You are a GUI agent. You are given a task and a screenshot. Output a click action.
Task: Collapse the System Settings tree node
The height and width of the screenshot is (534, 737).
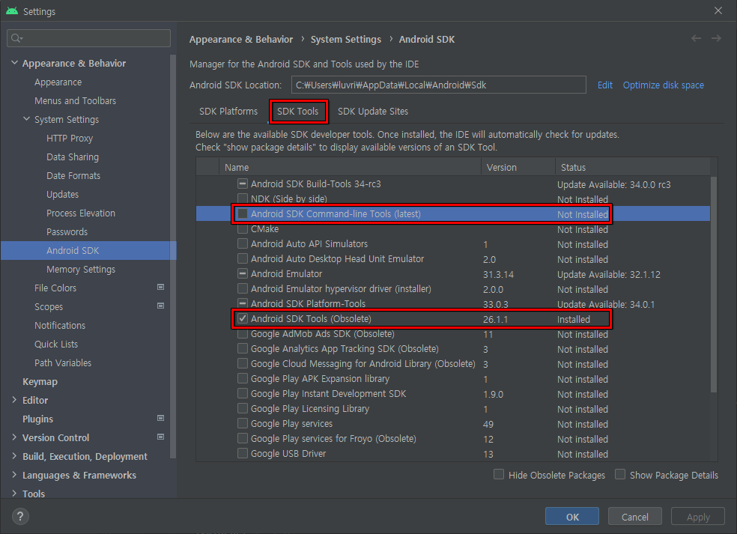(27, 119)
